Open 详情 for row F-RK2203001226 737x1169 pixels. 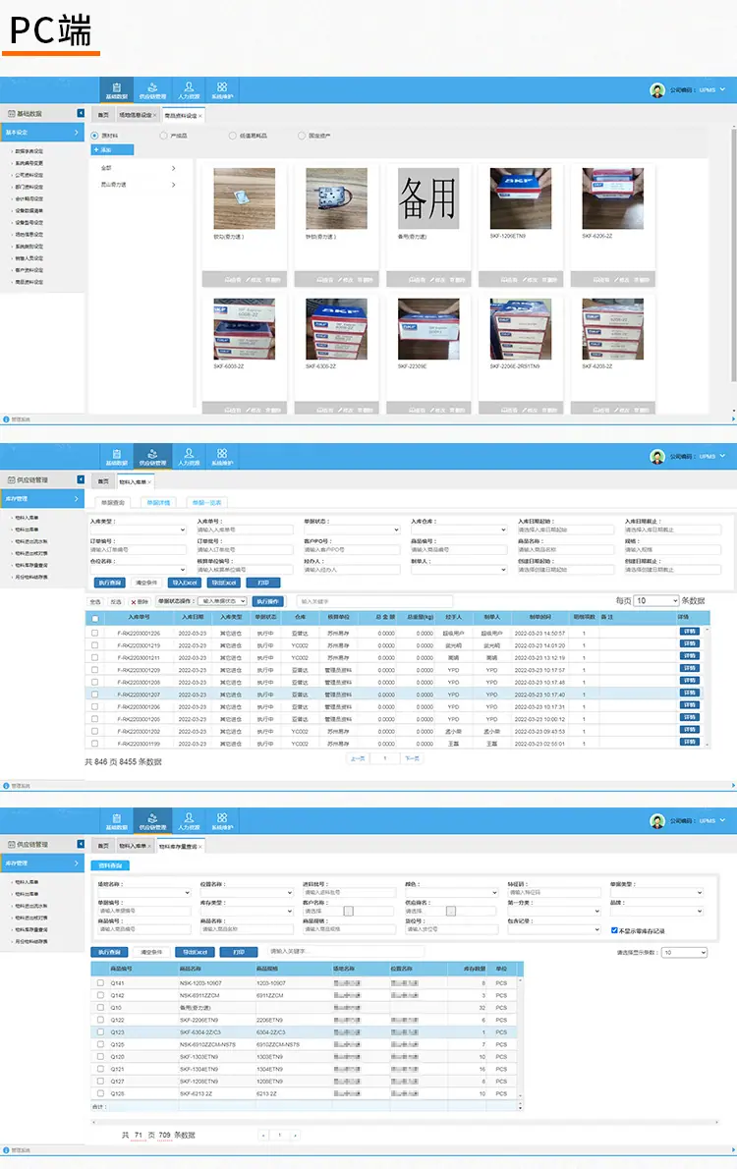click(x=690, y=632)
